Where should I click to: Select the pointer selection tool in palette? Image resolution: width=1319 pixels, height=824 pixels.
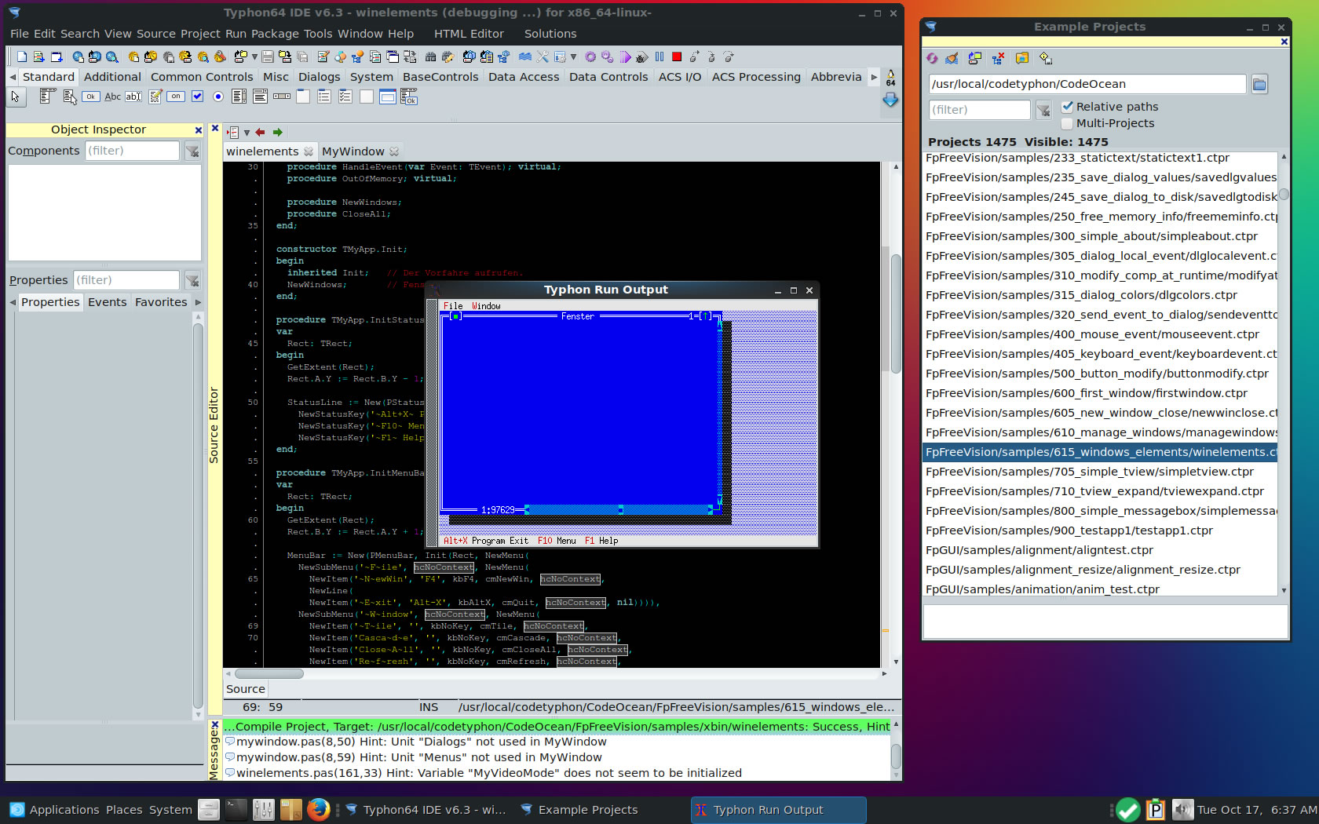pyautogui.click(x=16, y=97)
